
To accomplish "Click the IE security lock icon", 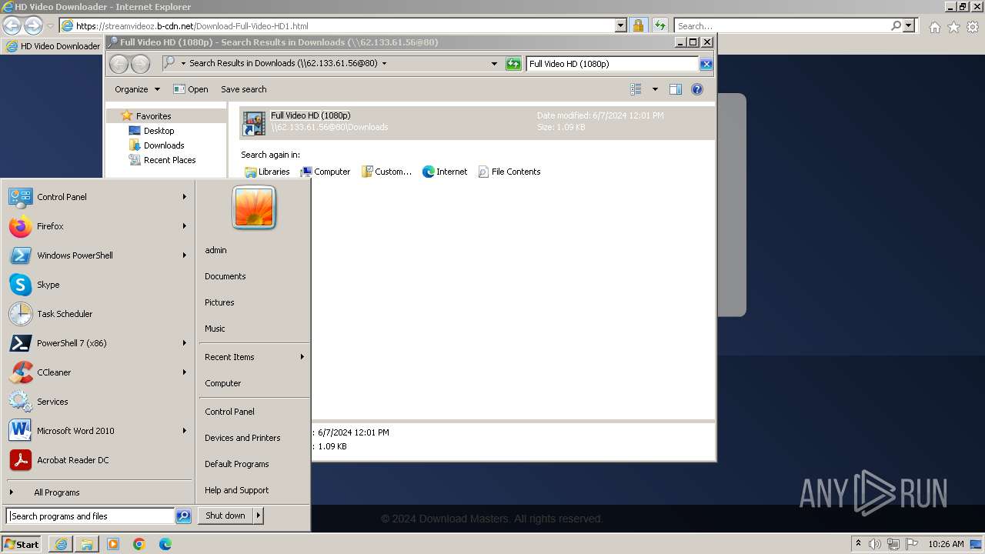I will [638, 25].
